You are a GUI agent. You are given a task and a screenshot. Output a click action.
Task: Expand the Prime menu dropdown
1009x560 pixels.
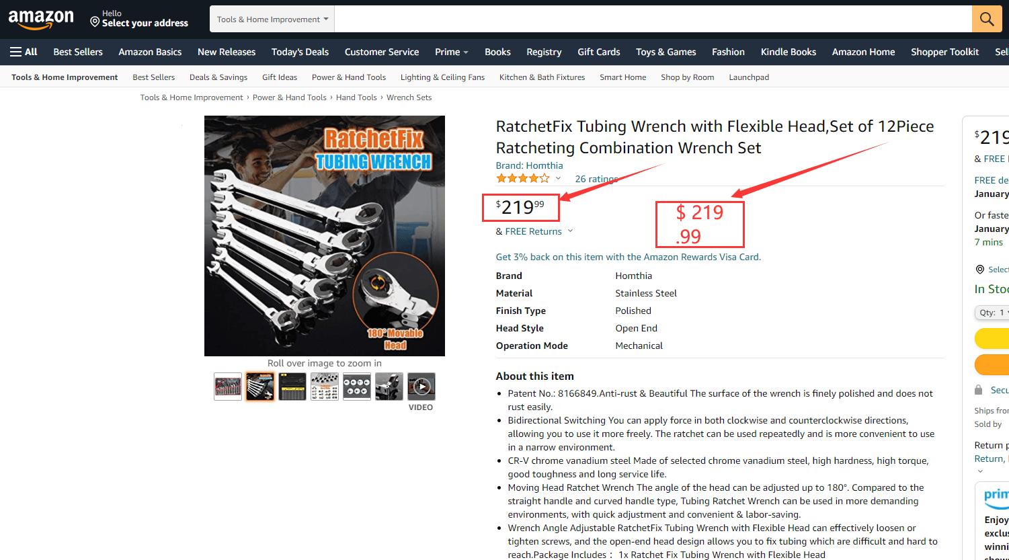pyautogui.click(x=452, y=52)
